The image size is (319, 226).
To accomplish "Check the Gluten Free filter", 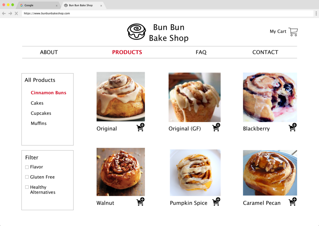I will (x=27, y=177).
